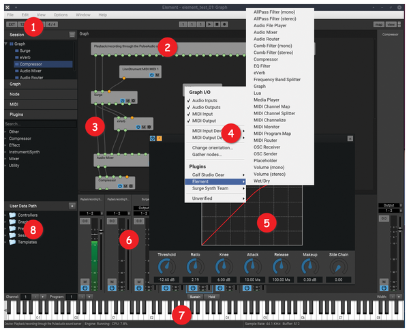
Task: Mute first Playback/recording mixer strip
Action: click(85, 282)
